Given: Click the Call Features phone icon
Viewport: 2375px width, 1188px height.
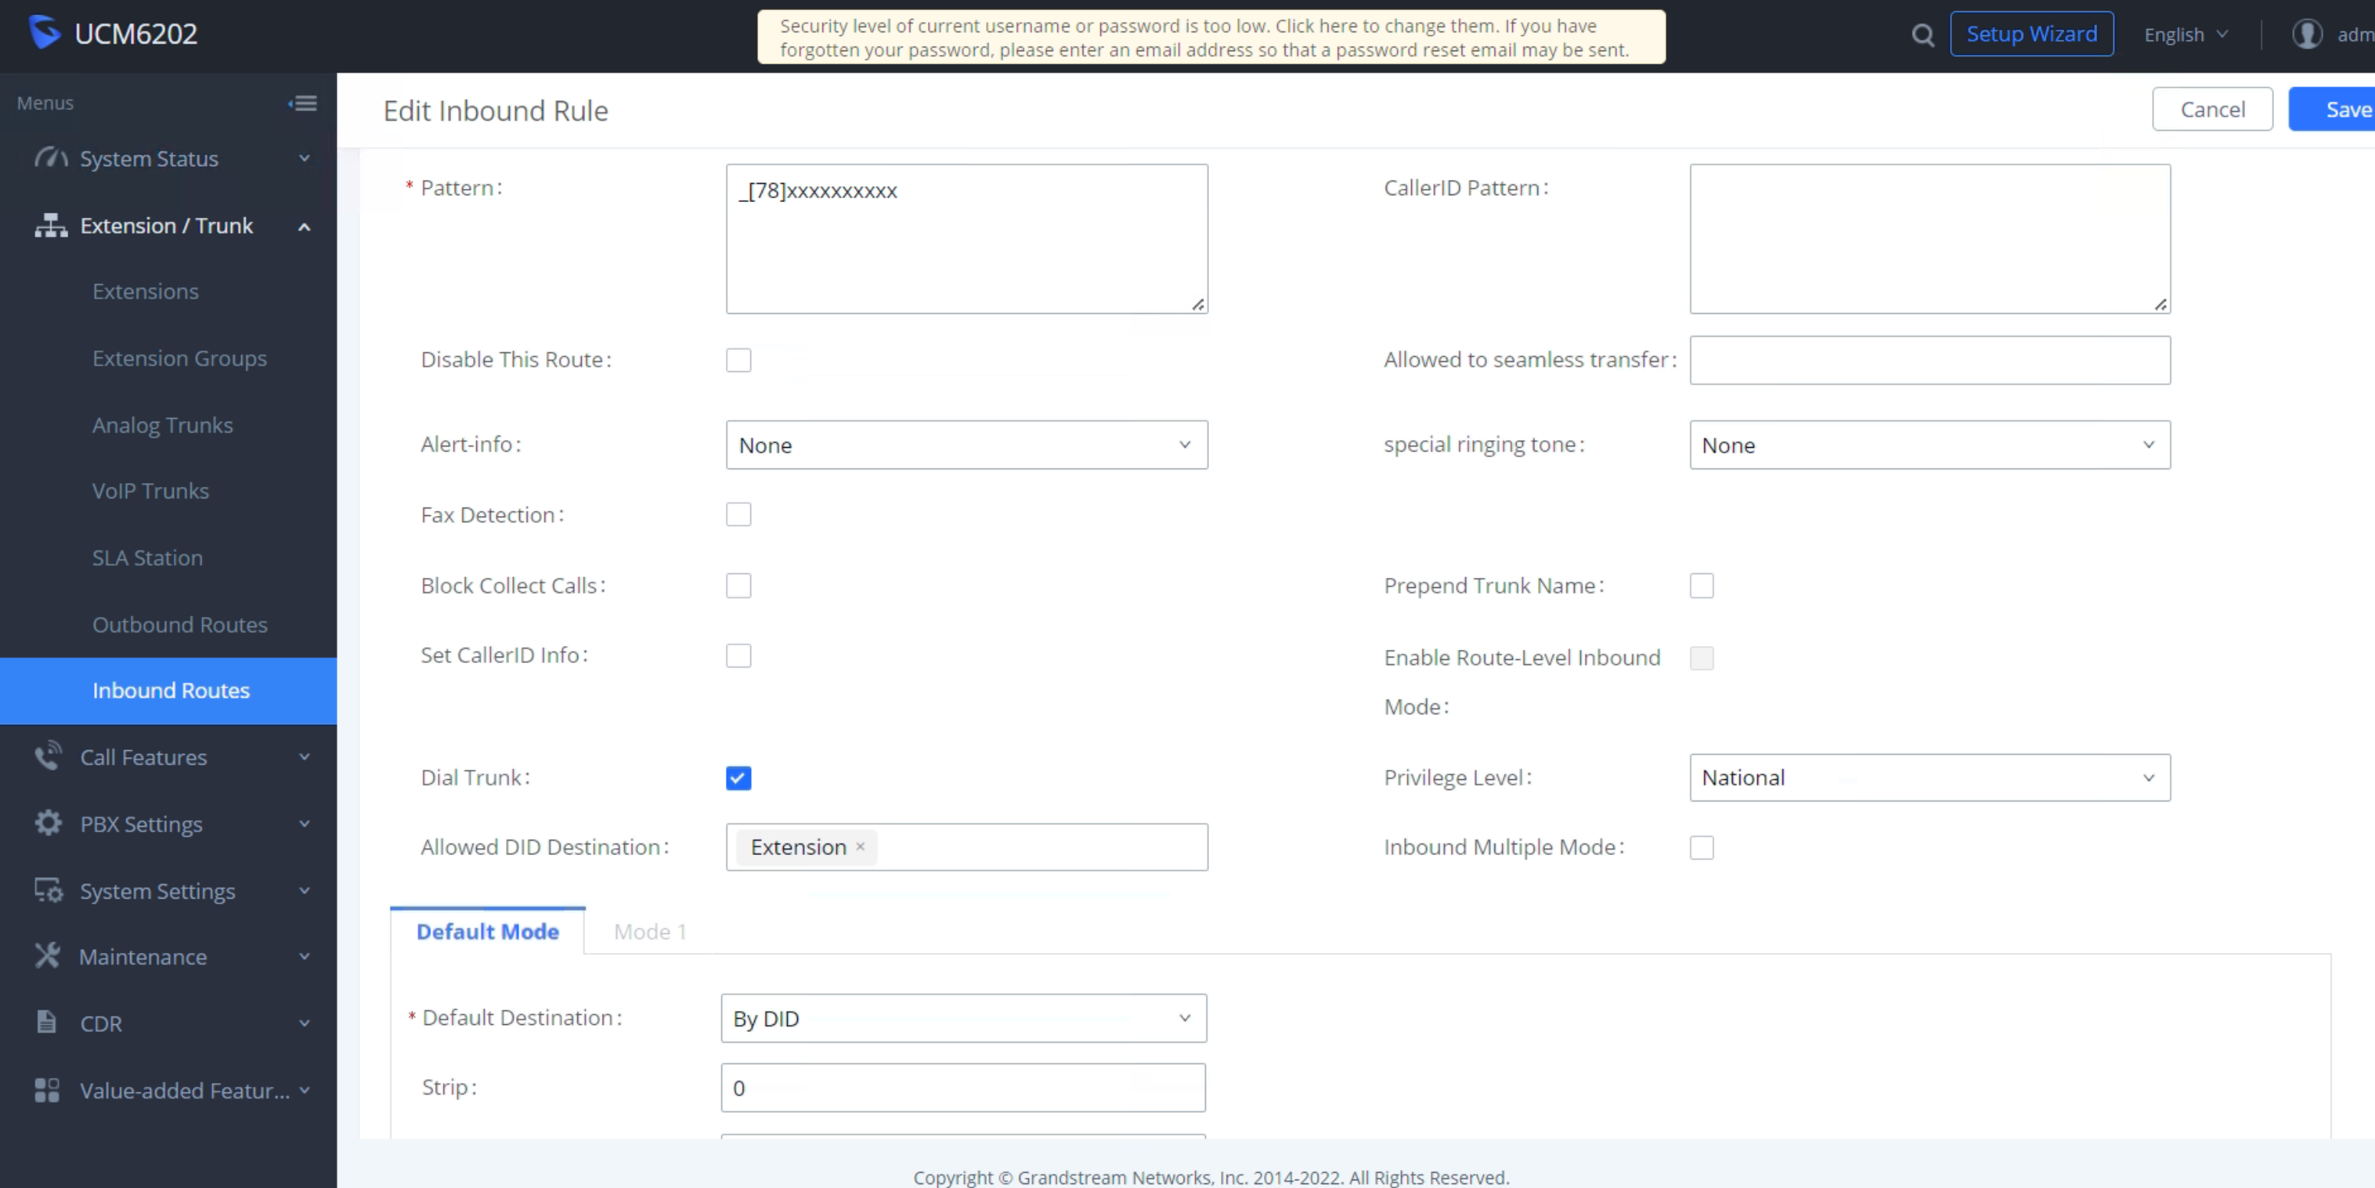Looking at the screenshot, I should tap(48, 756).
